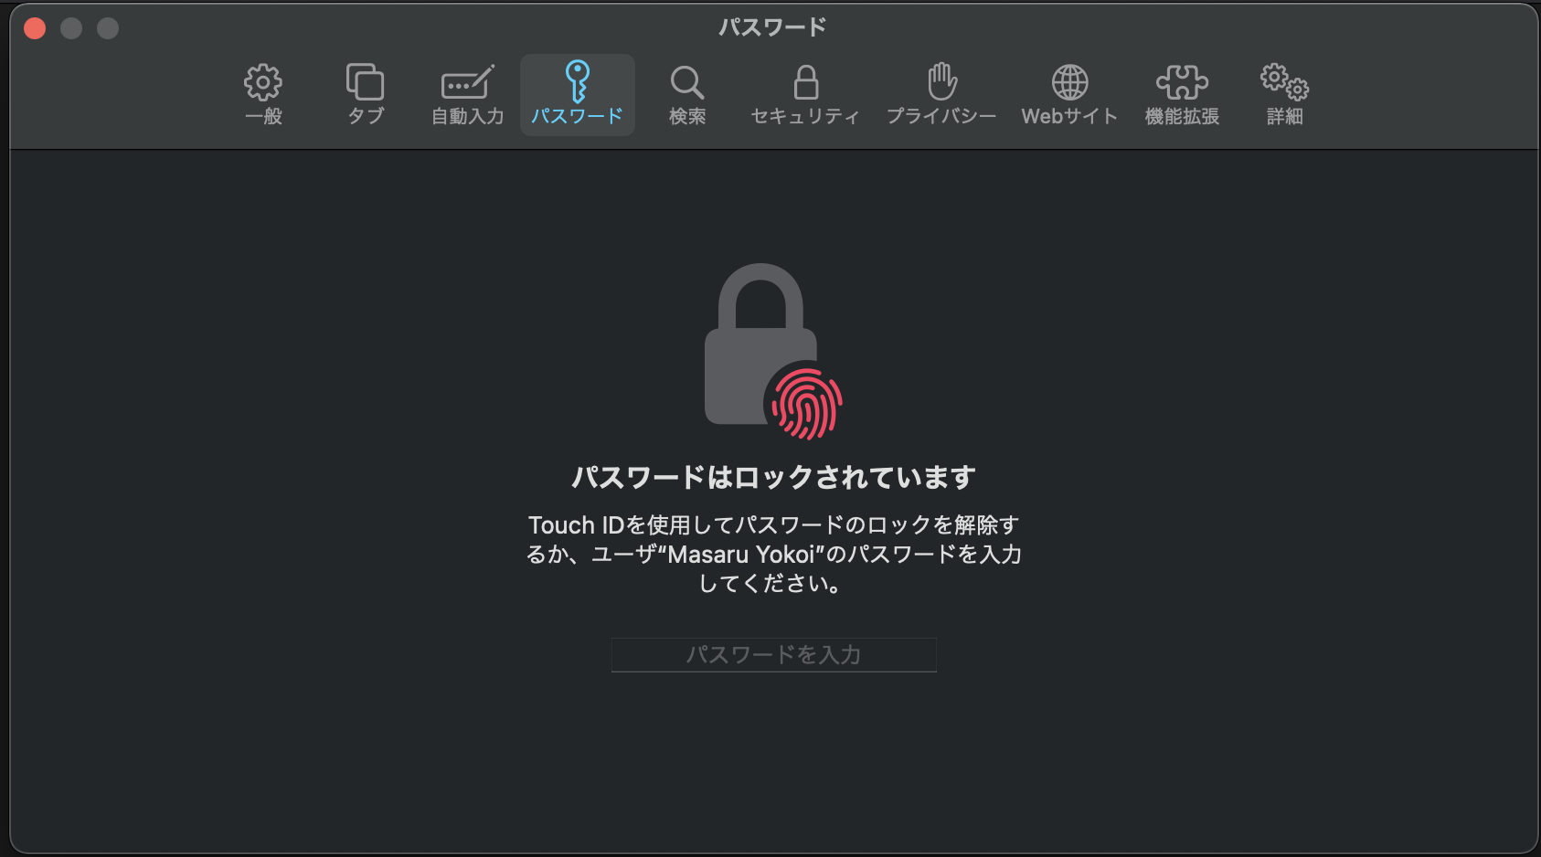Click the Touch ID unlock description text
Screen dimensions: 1541x857
[773, 554]
